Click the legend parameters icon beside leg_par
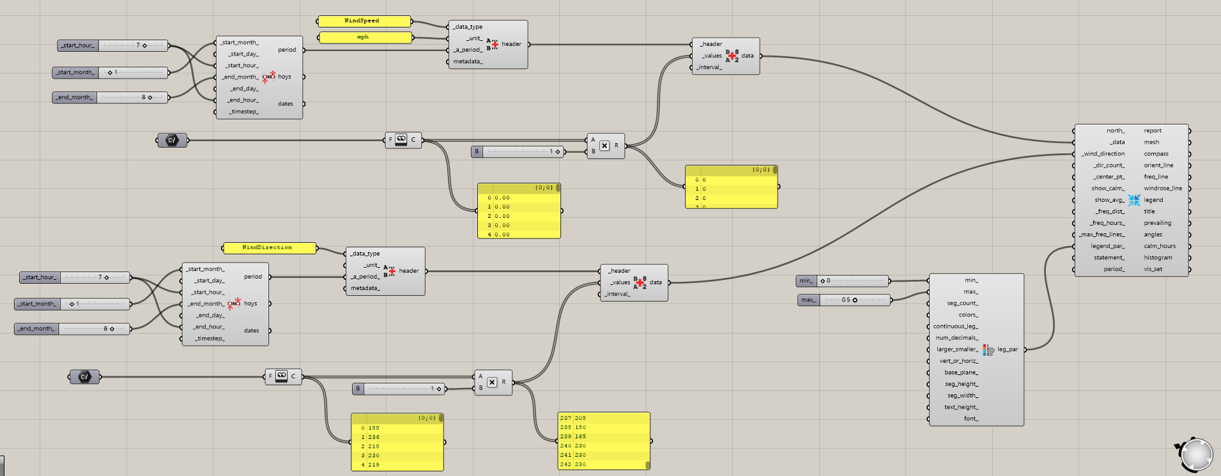The height and width of the screenshot is (476, 1221). click(988, 349)
